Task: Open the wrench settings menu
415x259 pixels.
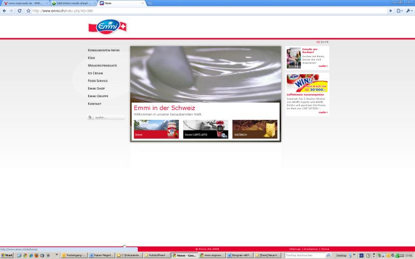Action: point(409,11)
